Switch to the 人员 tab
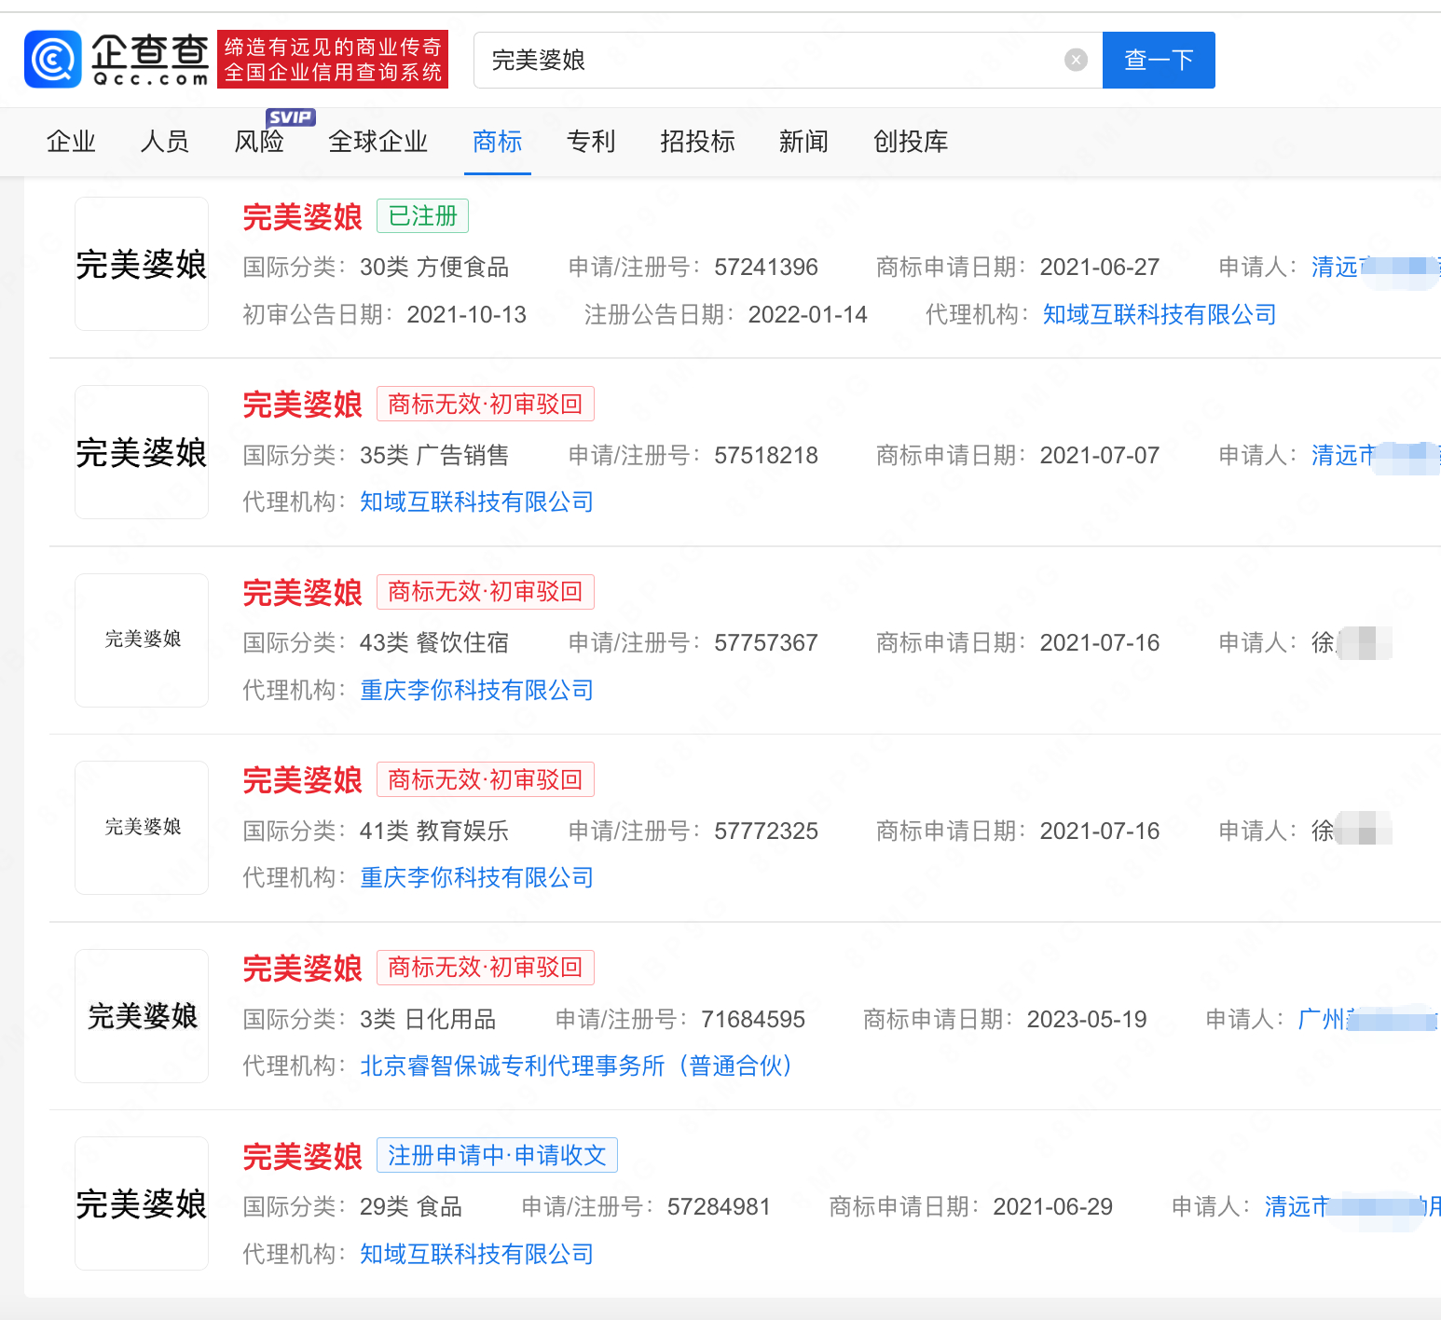1441x1320 pixels. coord(165,142)
